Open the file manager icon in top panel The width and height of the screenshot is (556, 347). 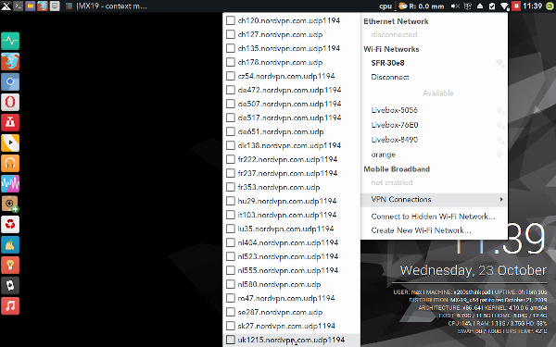click(x=31, y=6)
